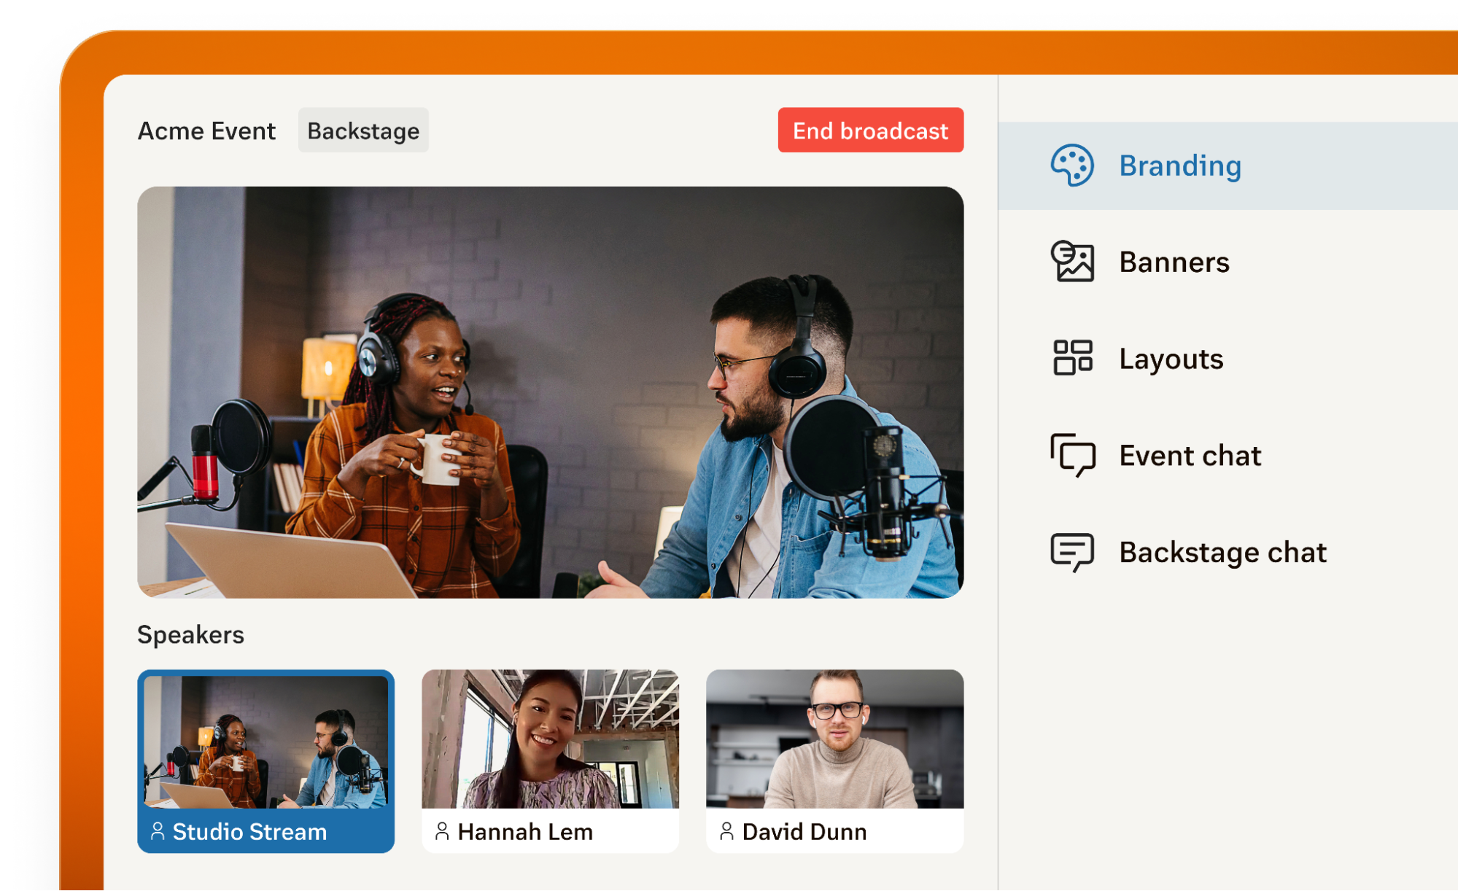Open the Banners panel label
This screenshot has width=1458, height=891.
pos(1174,262)
